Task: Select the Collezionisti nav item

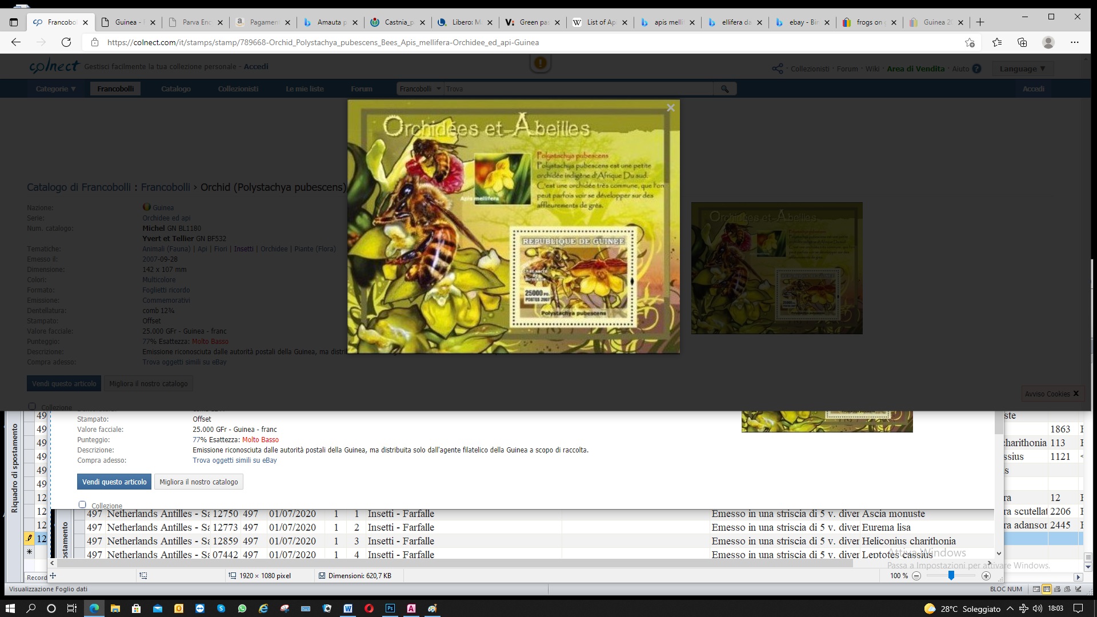Action: pyautogui.click(x=238, y=89)
